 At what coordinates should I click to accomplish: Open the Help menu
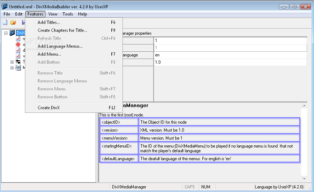coord(82,14)
